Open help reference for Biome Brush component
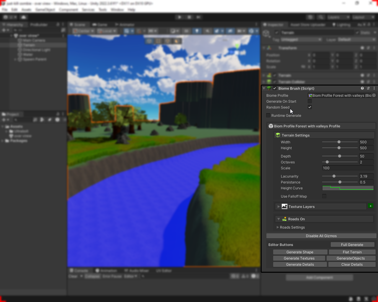Viewport: 378px width, 302px height. [x=362, y=88]
